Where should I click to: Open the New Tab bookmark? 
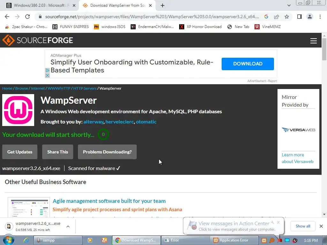(x=238, y=27)
